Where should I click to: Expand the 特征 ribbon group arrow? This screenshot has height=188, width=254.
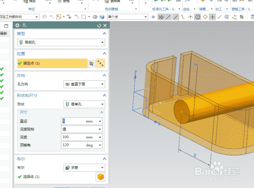[x=85, y=9]
